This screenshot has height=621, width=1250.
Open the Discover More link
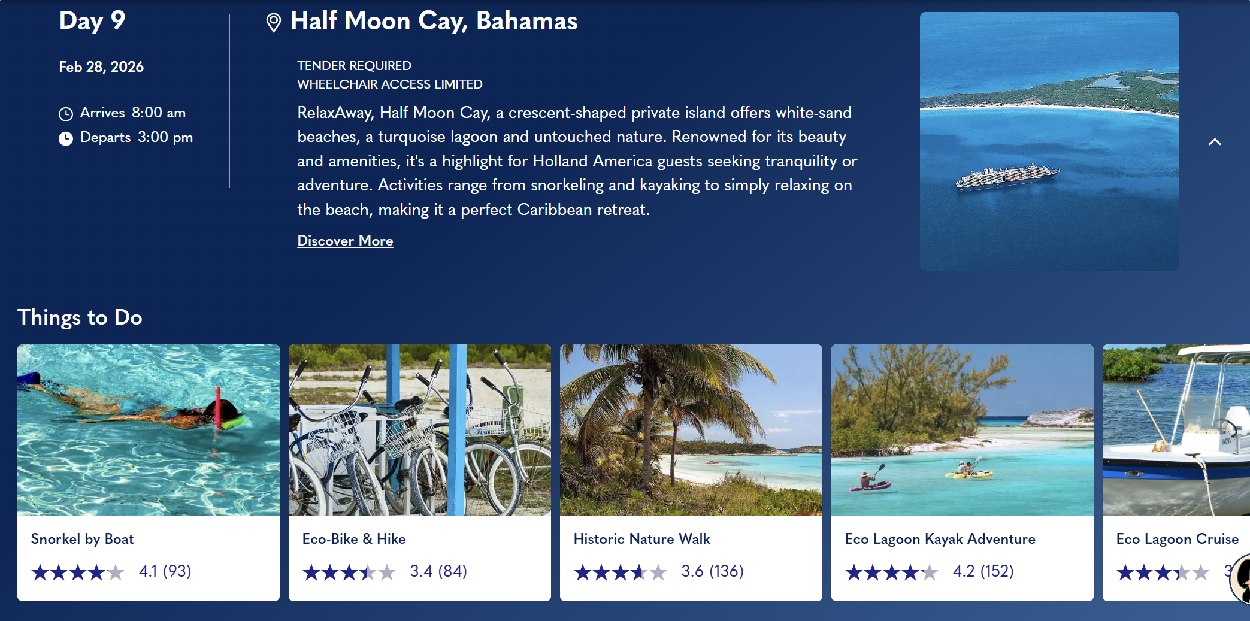[x=345, y=241]
